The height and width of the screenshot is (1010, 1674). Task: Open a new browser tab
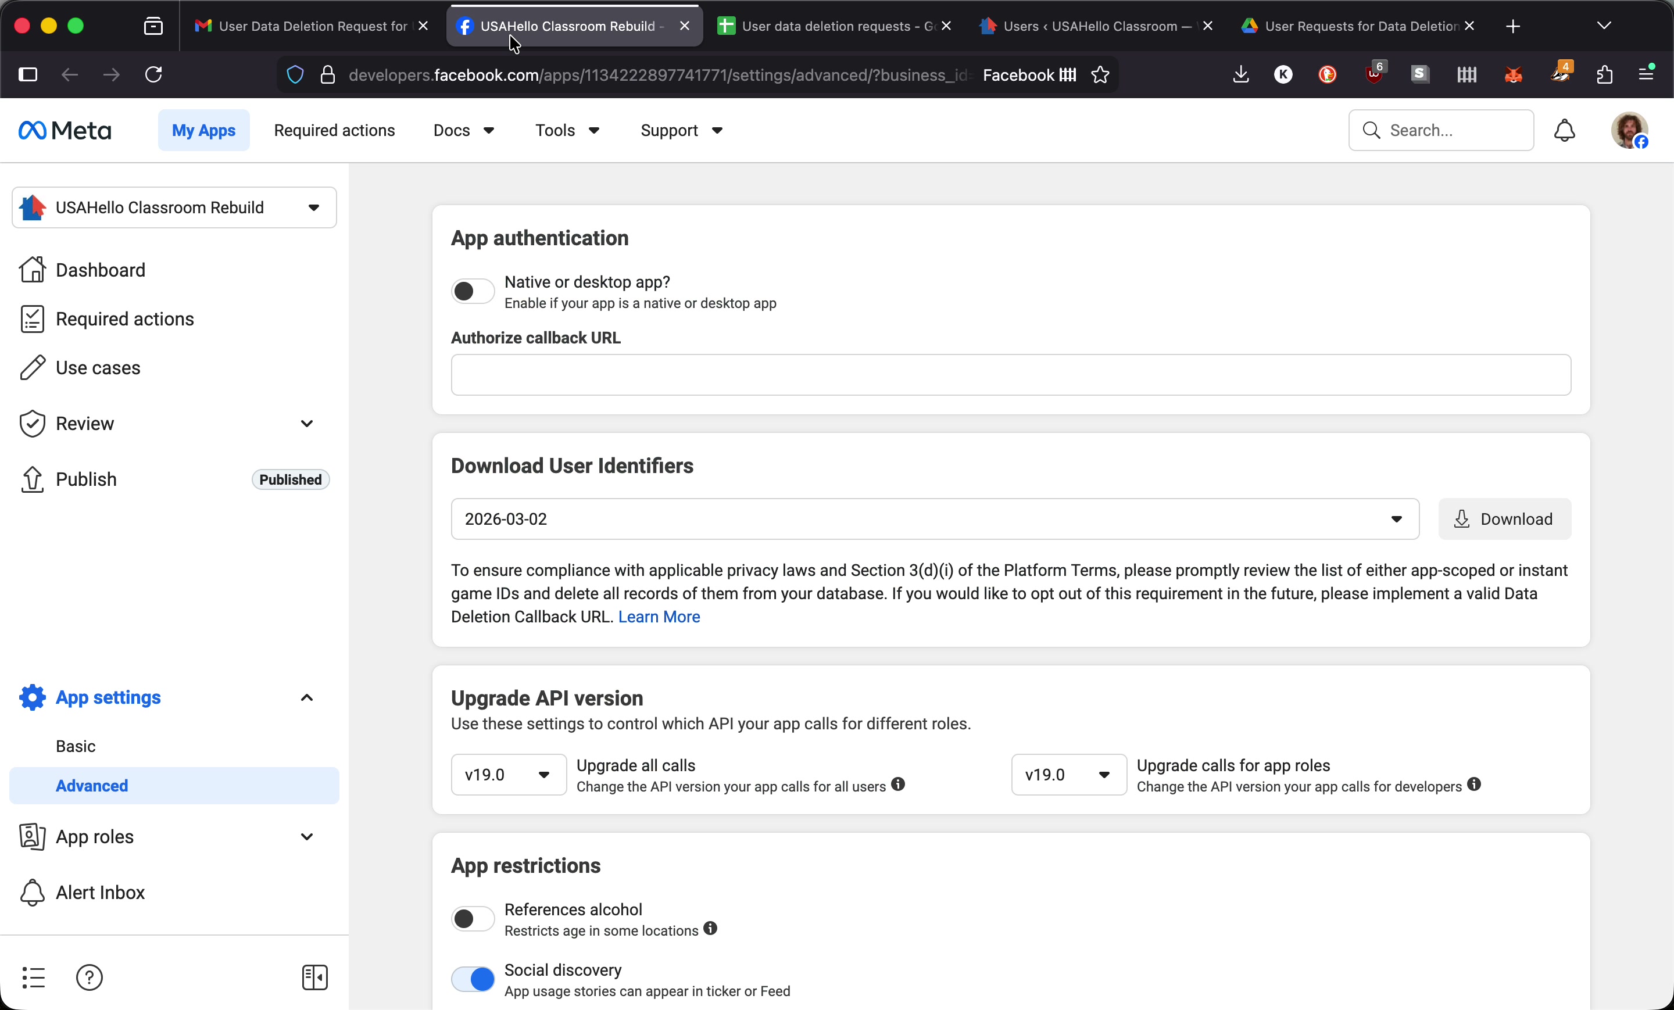point(1512,26)
